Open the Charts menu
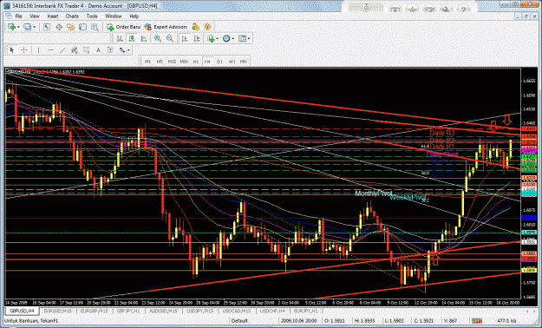542x328 pixels. tap(72, 16)
